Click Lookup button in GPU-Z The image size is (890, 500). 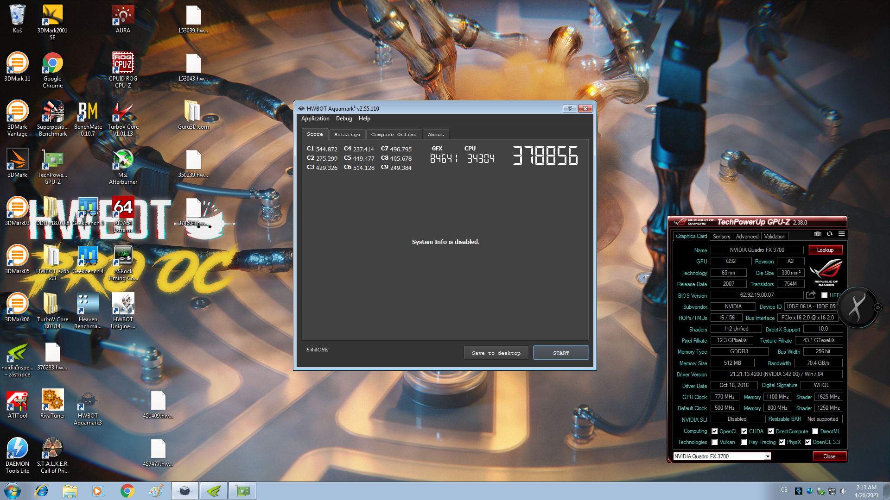825,250
